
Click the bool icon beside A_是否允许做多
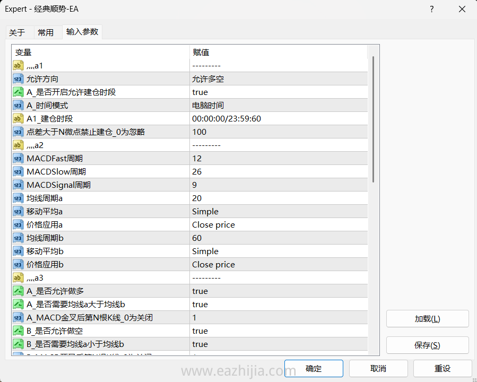point(18,291)
